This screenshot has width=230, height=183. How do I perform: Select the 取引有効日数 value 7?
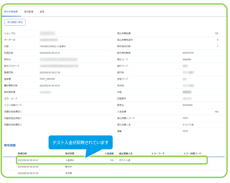217,46
